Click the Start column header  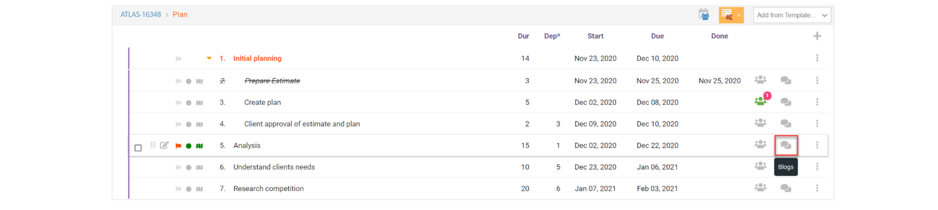595,36
